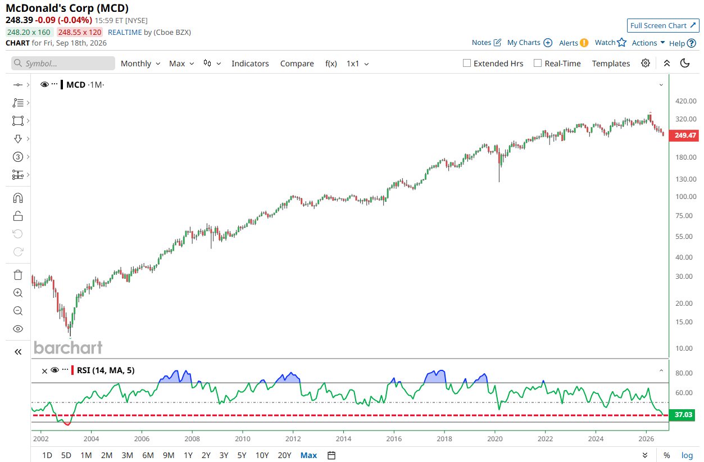Click the 249.47 current price label
The height and width of the screenshot is (462, 704).
[685, 135]
